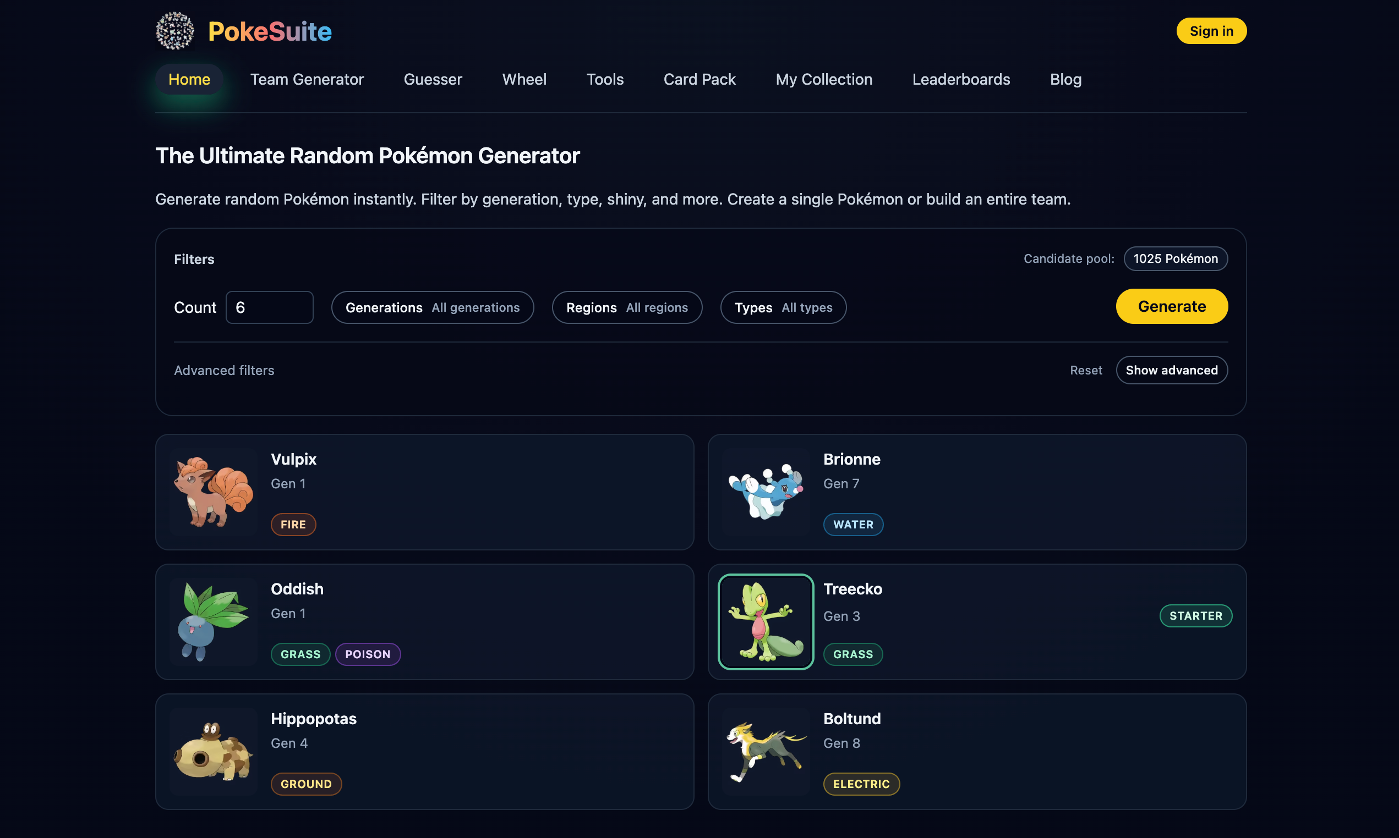This screenshot has width=1399, height=838.
Task: Open the Regions filter dropdown
Action: tap(627, 307)
